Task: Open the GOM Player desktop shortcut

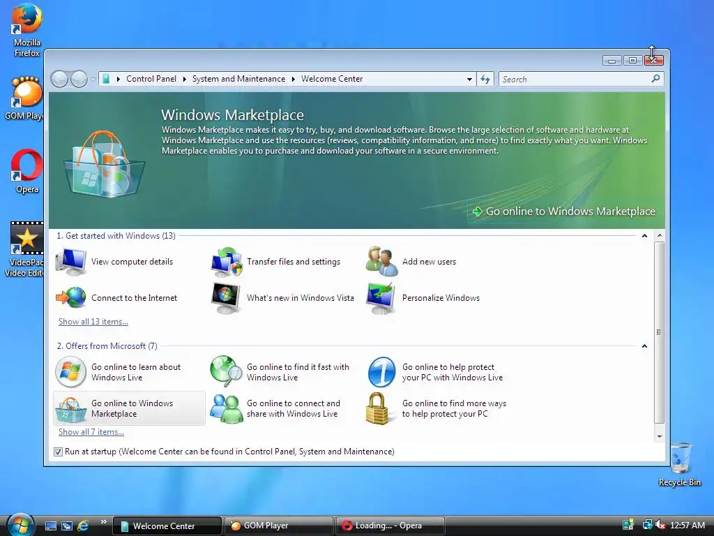Action: (x=25, y=98)
